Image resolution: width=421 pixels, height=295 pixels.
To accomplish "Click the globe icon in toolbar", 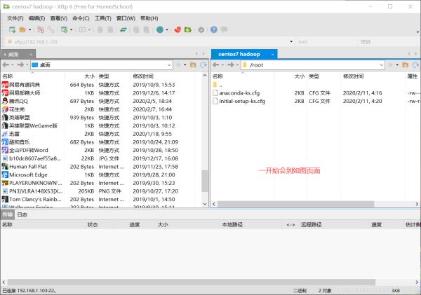I will pyautogui.click(x=160, y=29).
